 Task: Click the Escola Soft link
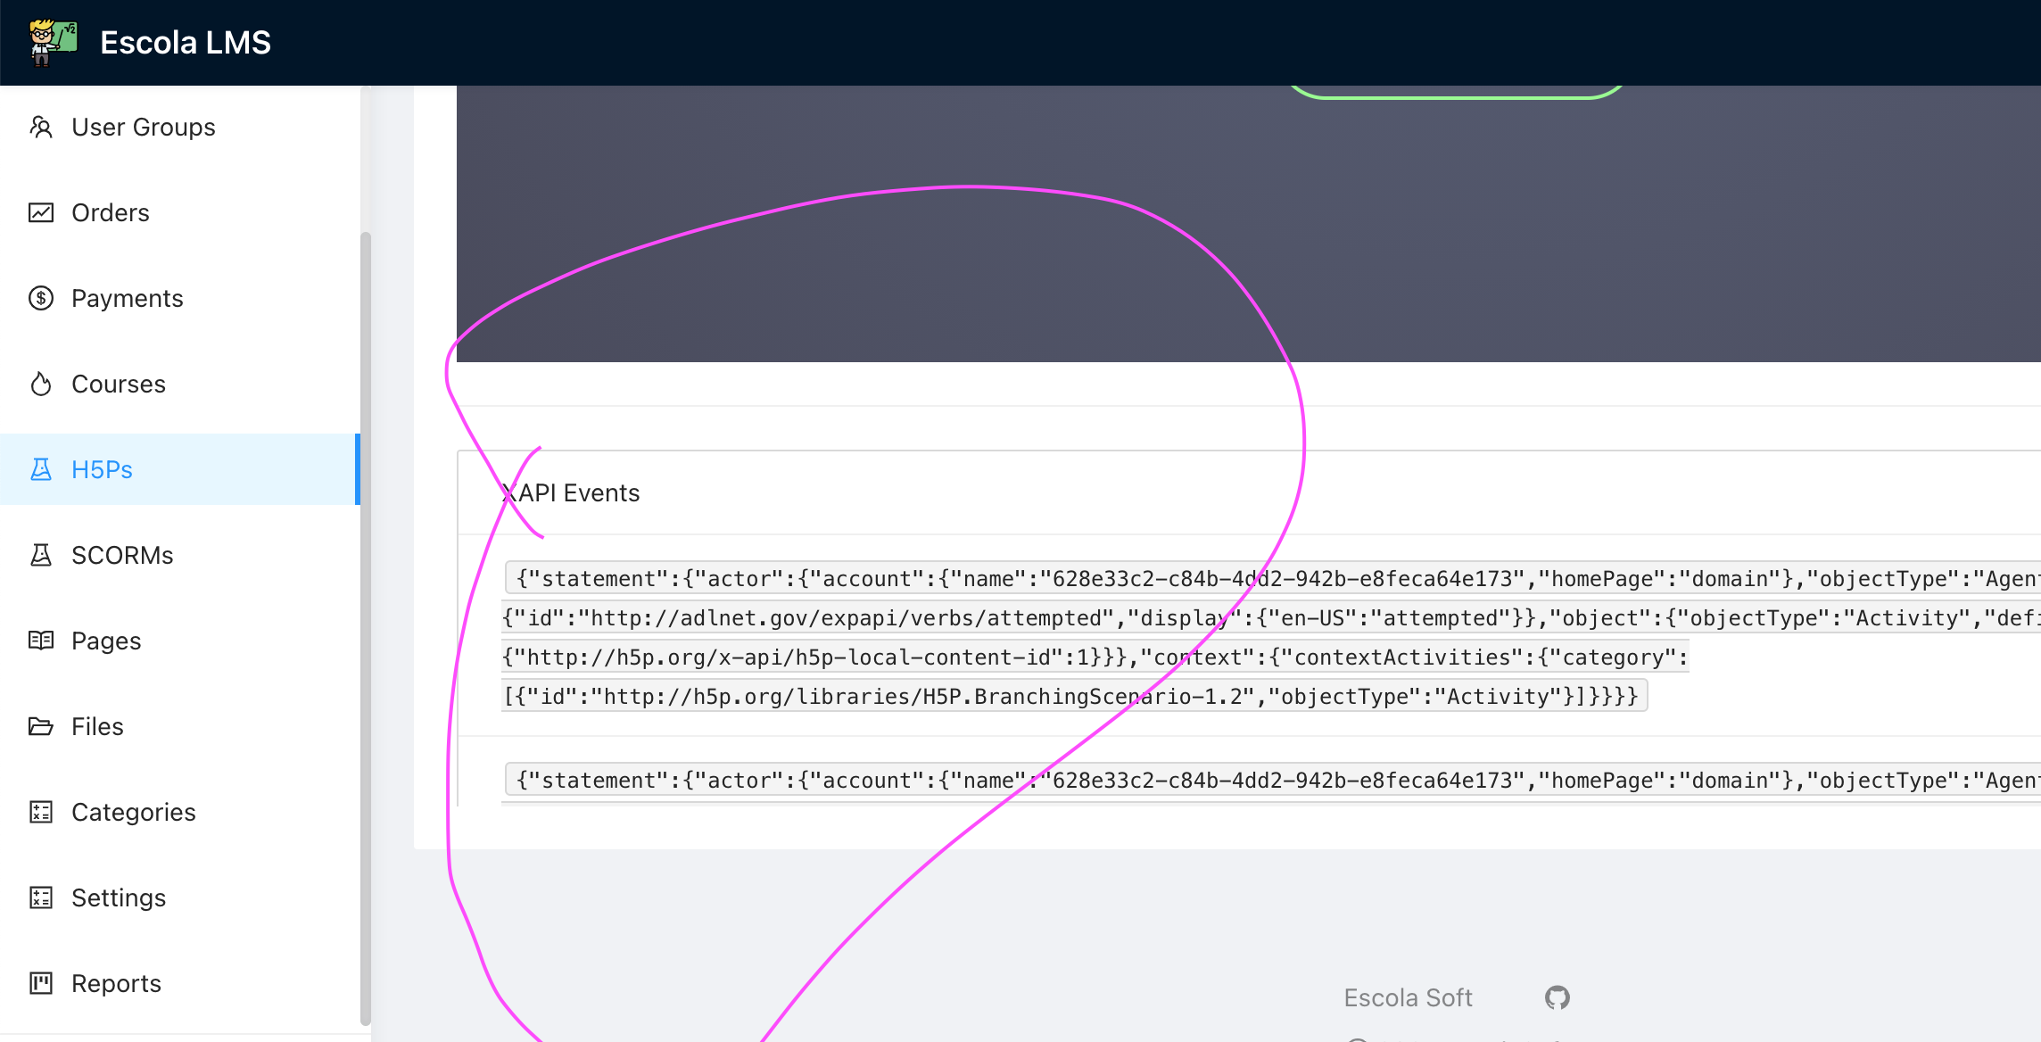point(1409,997)
